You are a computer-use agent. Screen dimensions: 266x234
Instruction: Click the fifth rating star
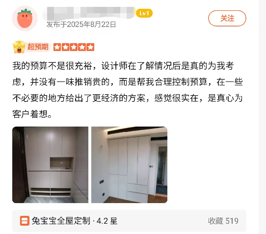pyautogui.click(x=90, y=47)
